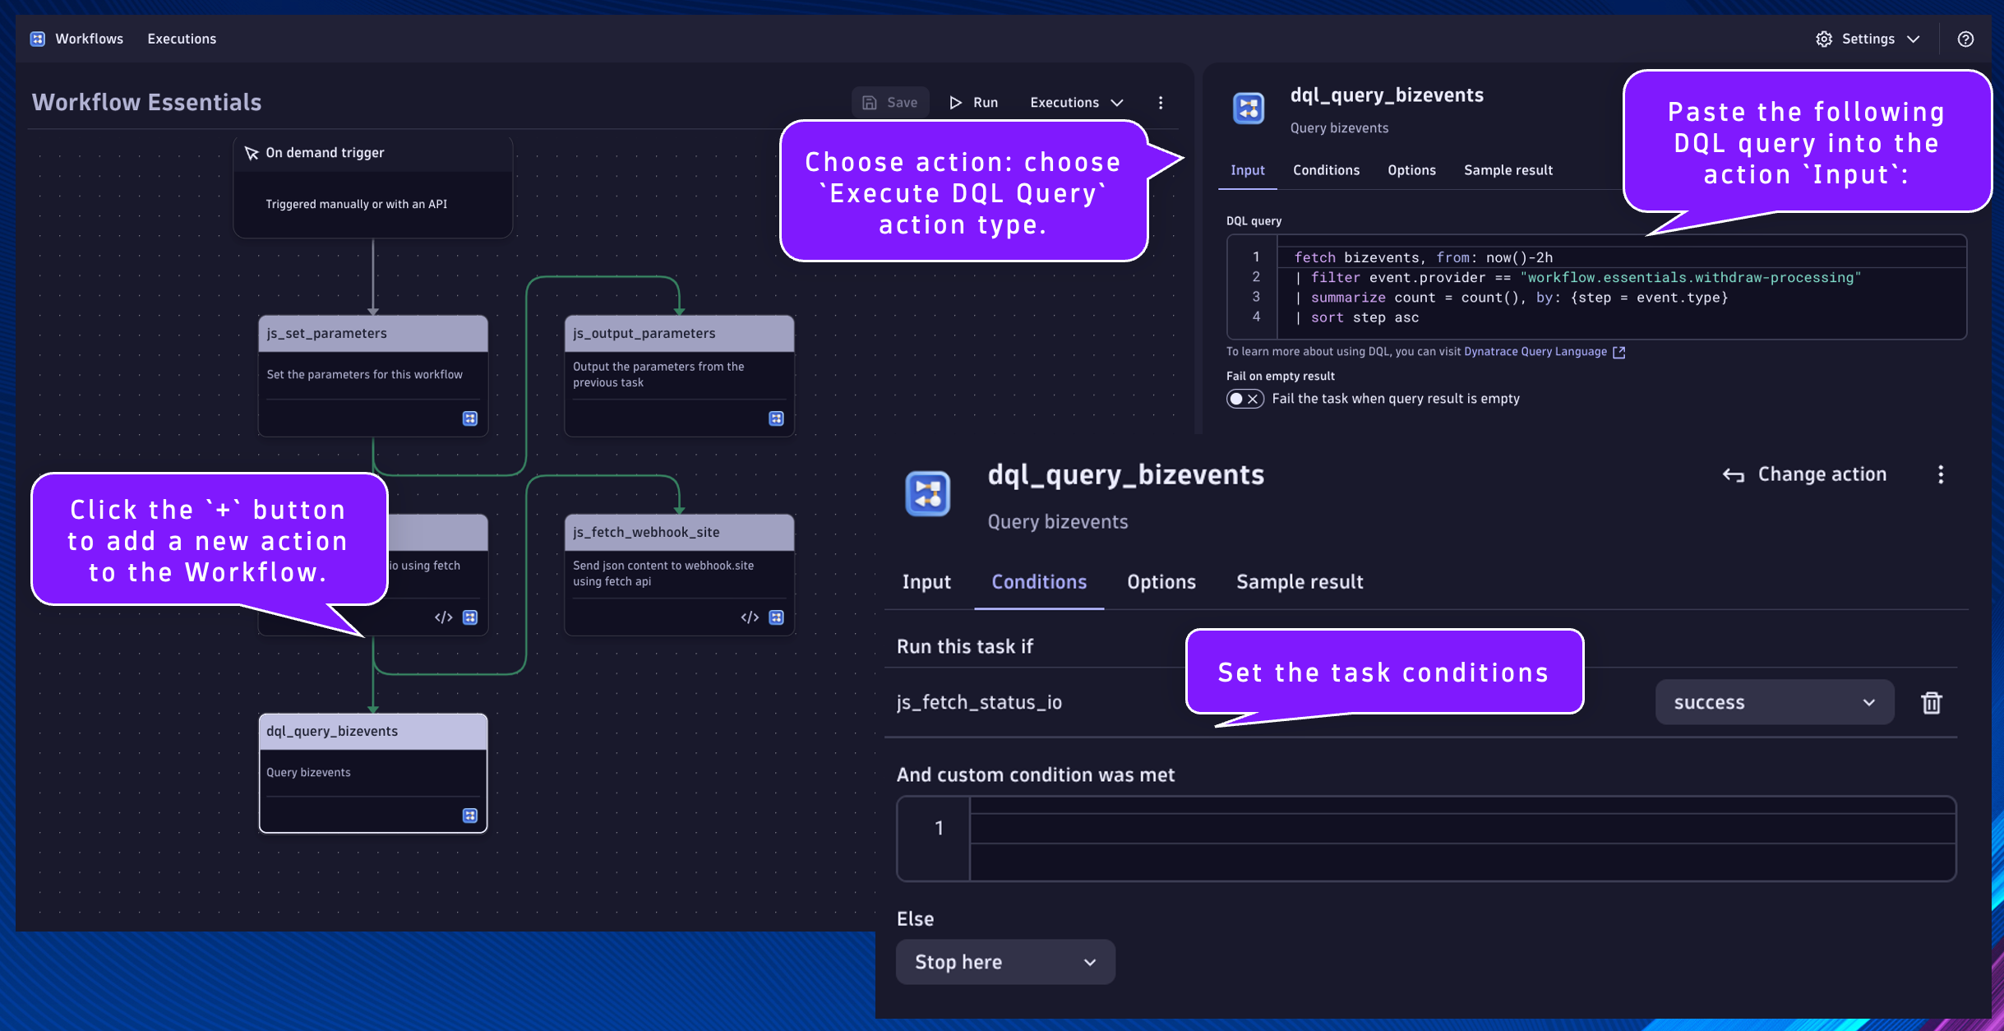Click the "Run this task if" heading
The image size is (2004, 1031).
[x=964, y=647]
